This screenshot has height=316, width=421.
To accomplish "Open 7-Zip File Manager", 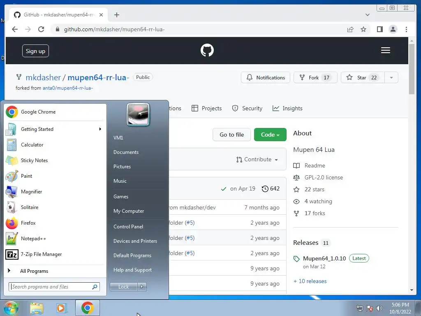I will (55, 254).
